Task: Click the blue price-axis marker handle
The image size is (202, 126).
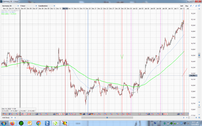Action: click(199, 55)
